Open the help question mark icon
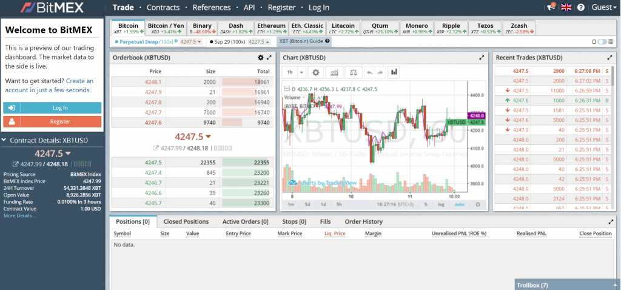This screenshot has width=621, height=290. [581, 7]
